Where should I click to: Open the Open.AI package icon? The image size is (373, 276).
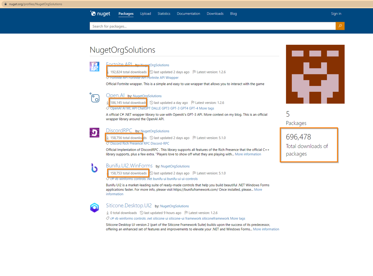tap(94, 98)
